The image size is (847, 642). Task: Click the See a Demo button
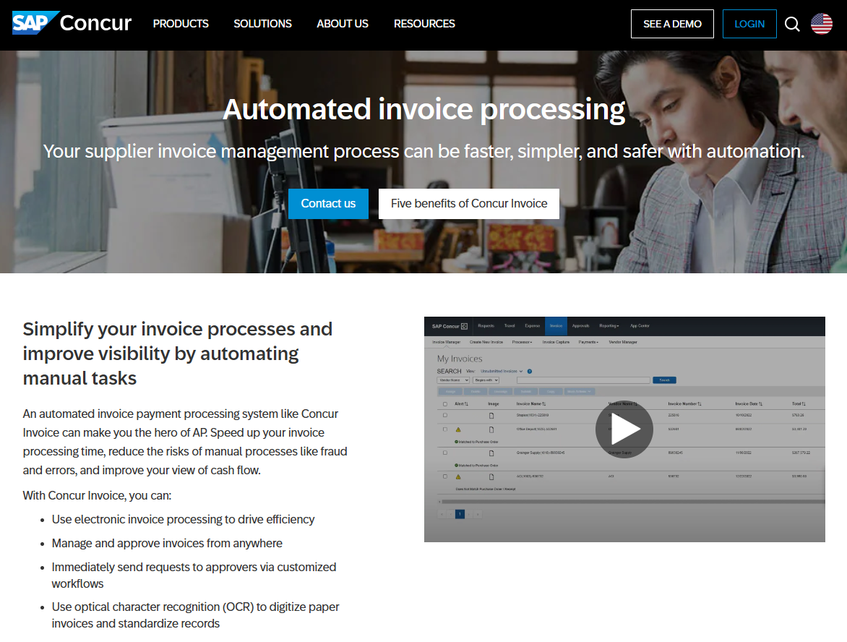672,24
